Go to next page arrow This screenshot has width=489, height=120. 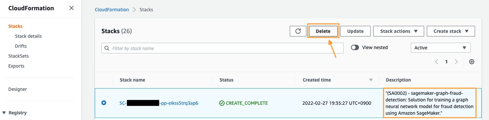456,62
